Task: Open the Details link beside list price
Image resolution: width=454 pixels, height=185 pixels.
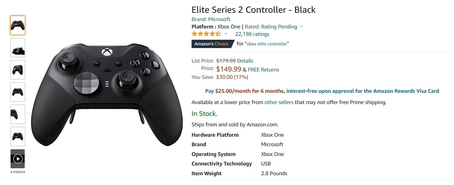Action: (x=246, y=60)
